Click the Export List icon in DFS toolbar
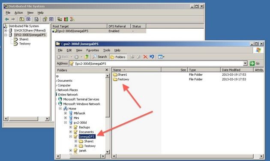Image resolution: width=270 pixels, height=161 pixels. click(x=36, y=19)
